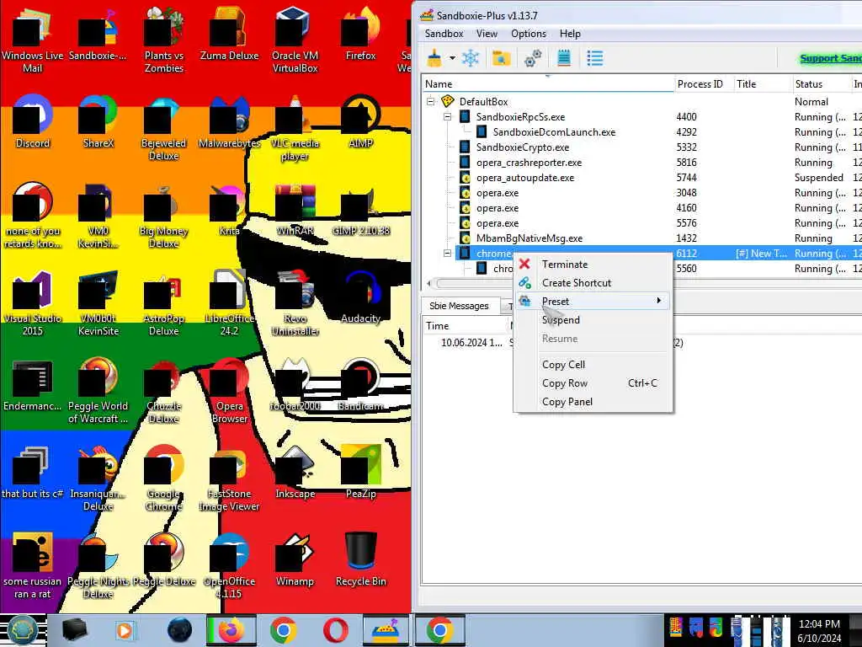This screenshot has width=862, height=647.
Task: Collapse the SandboxieRpcSs.exe tree node
Action: tap(448, 116)
